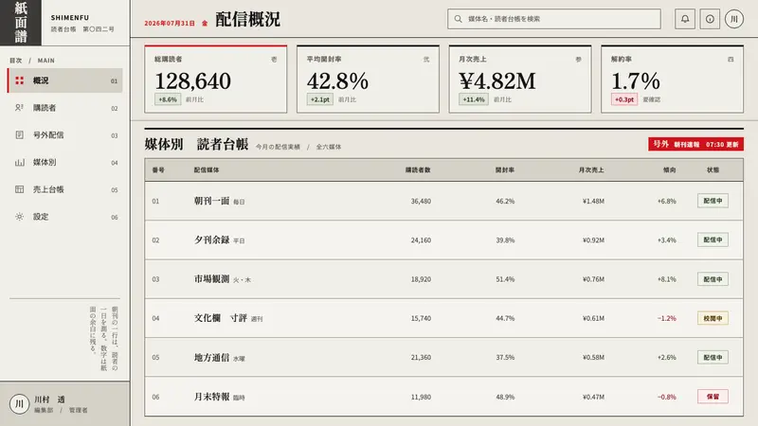Open the notifications bell icon
The image size is (758, 426).
685,19
